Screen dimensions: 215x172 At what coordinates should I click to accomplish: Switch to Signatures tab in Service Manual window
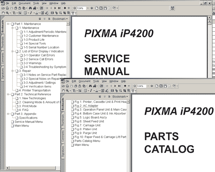tap(3, 74)
